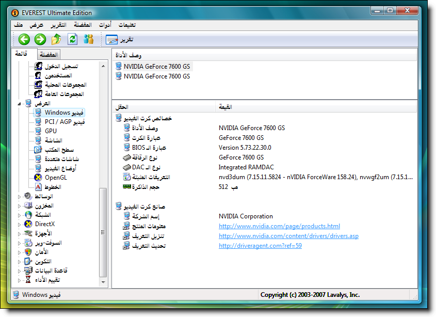Expand the DirectX tree node

[19, 225]
